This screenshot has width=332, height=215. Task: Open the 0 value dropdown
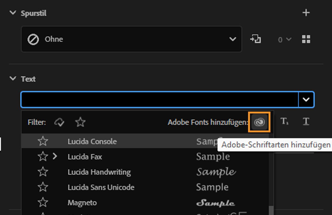click(285, 40)
